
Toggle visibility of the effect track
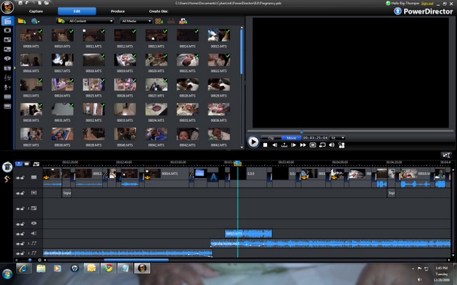tap(18, 193)
